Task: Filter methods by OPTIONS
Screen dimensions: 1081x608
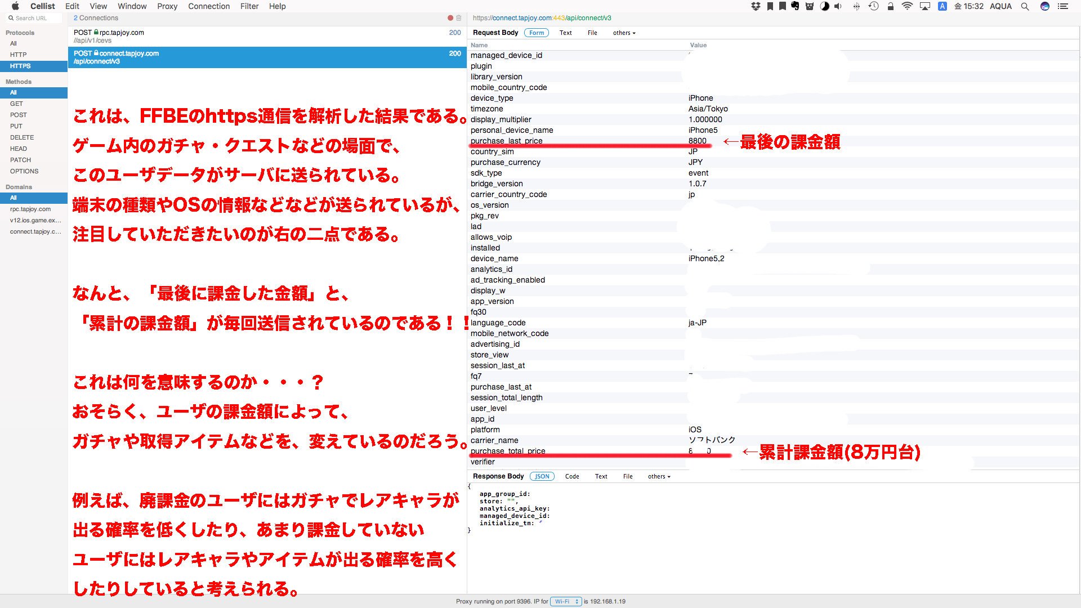Action: coord(34,171)
